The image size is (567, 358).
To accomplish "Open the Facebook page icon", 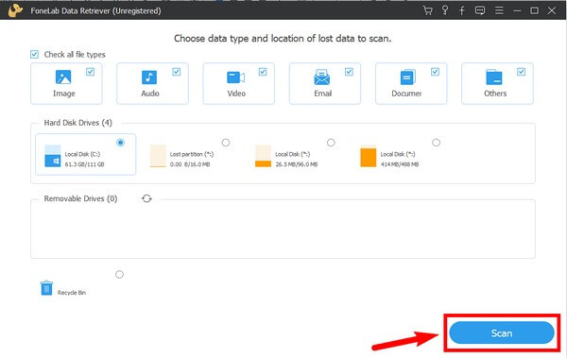I will (x=462, y=10).
